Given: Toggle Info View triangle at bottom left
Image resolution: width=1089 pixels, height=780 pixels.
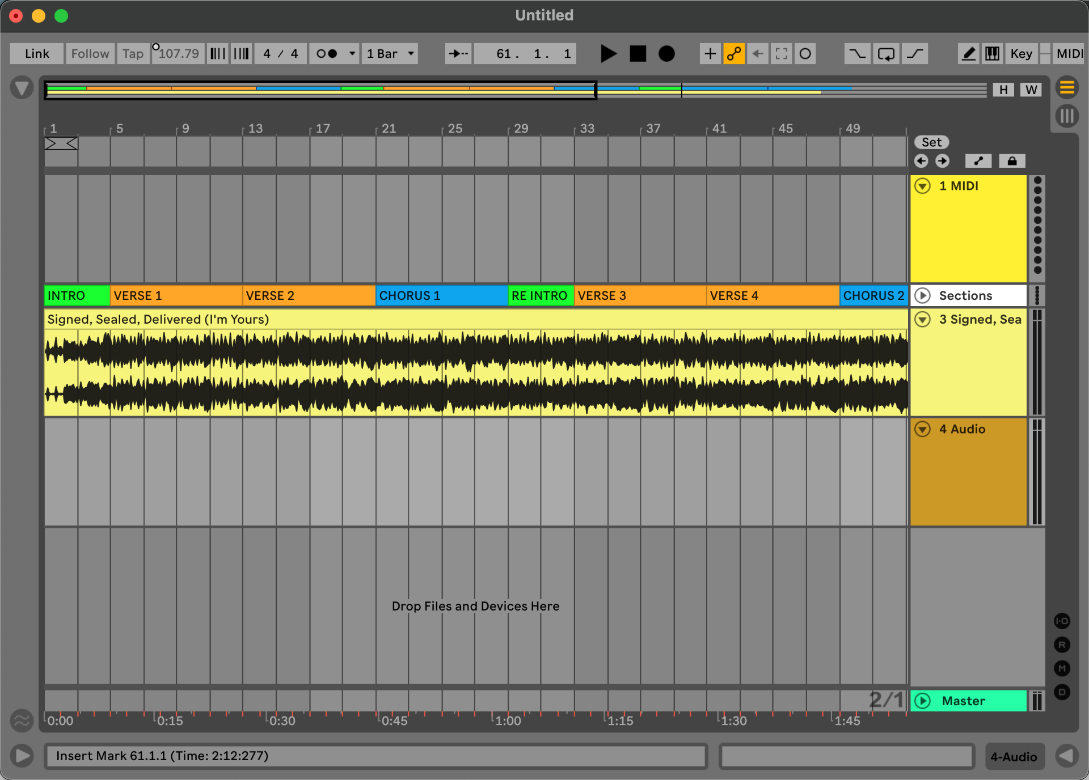Looking at the screenshot, I should [22, 756].
